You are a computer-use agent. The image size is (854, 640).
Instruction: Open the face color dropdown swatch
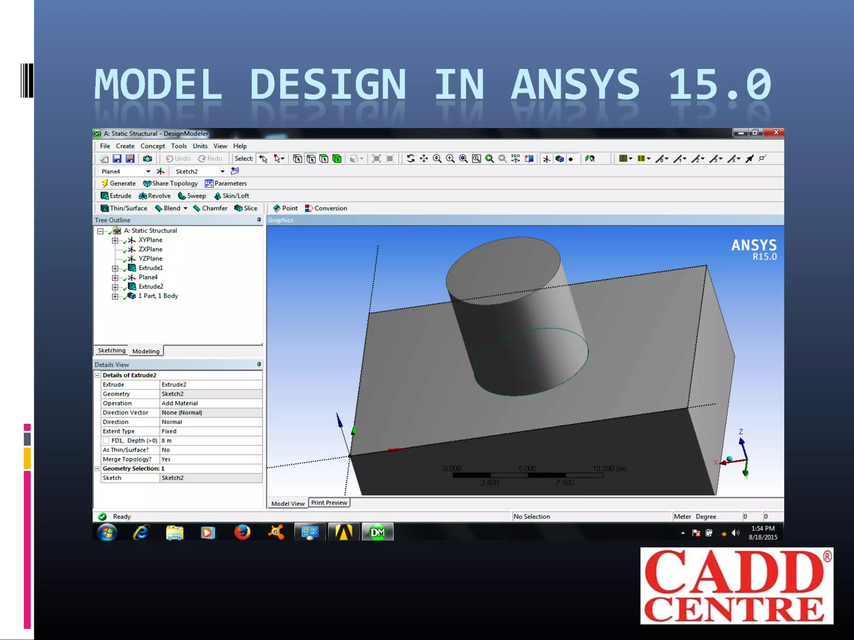(626, 158)
